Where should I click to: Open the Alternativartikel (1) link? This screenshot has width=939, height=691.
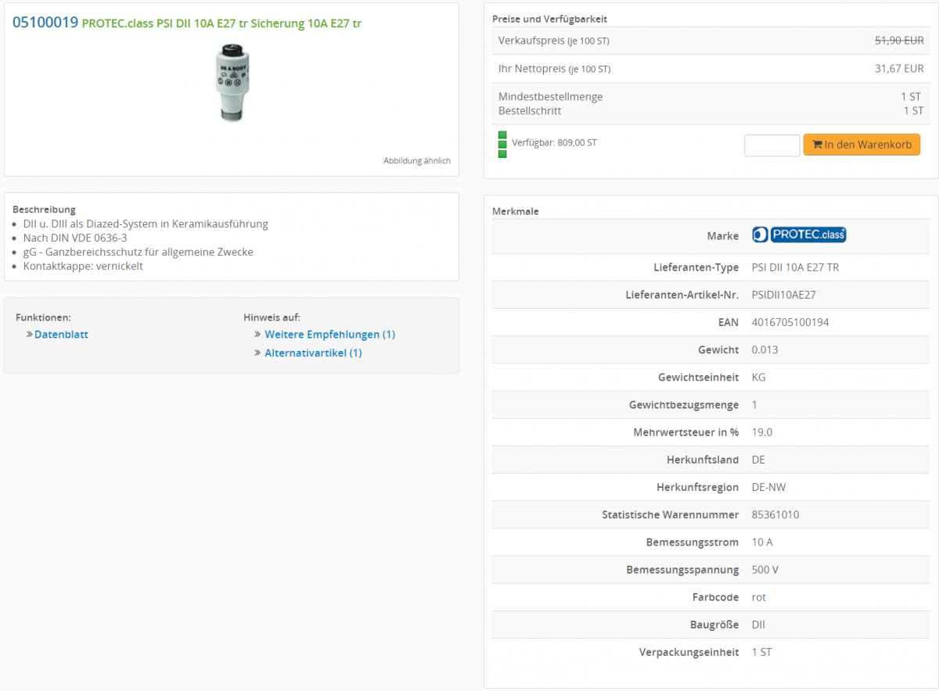[x=313, y=353]
